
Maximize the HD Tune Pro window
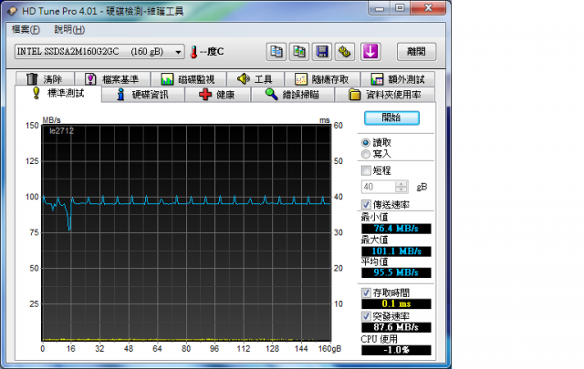(x=400, y=8)
